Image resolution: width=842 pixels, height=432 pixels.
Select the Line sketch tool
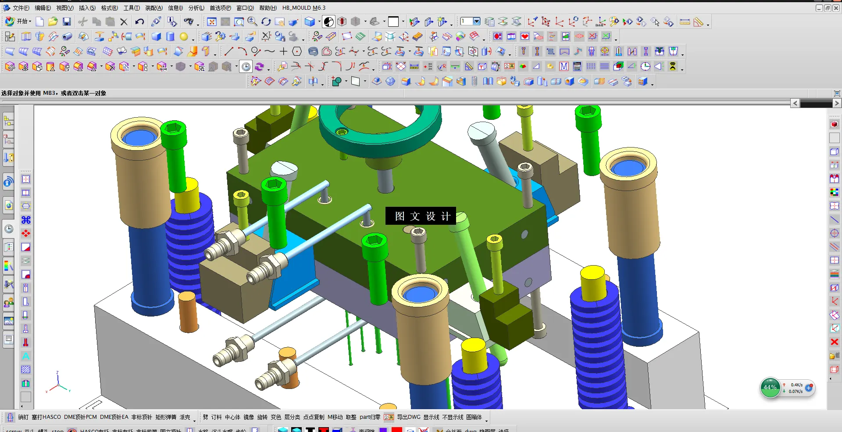tap(228, 51)
